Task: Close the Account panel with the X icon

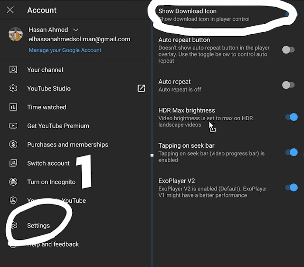Action: point(10,10)
